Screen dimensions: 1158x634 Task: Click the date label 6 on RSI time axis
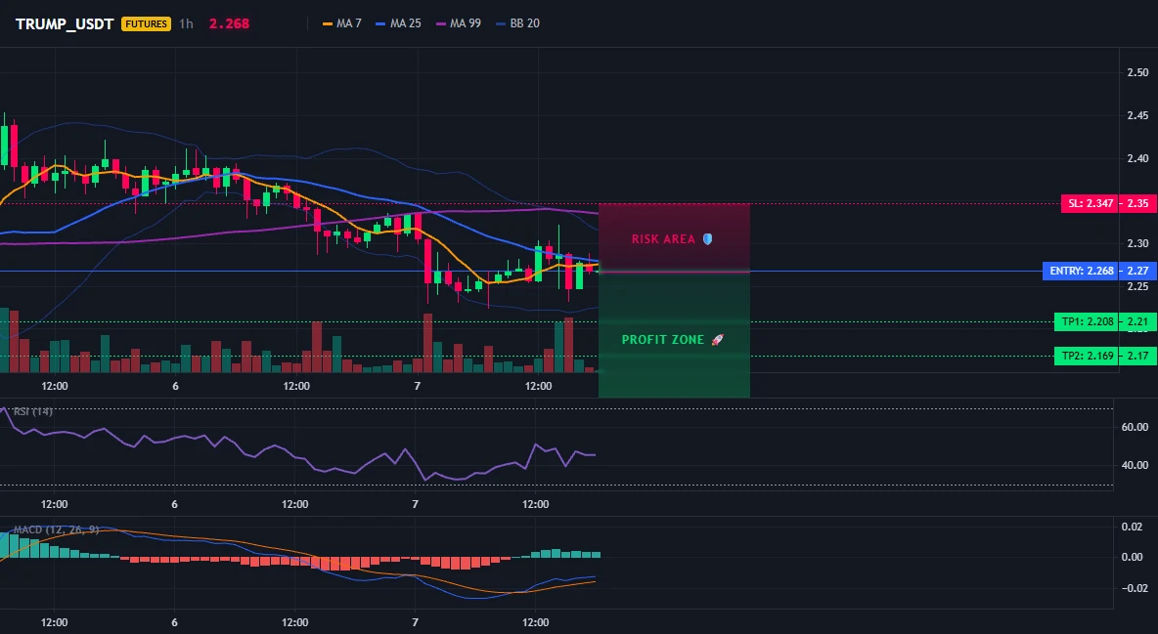pos(174,504)
